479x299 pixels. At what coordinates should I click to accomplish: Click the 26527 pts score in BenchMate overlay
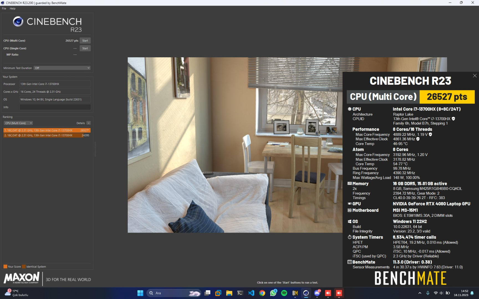[447, 97]
